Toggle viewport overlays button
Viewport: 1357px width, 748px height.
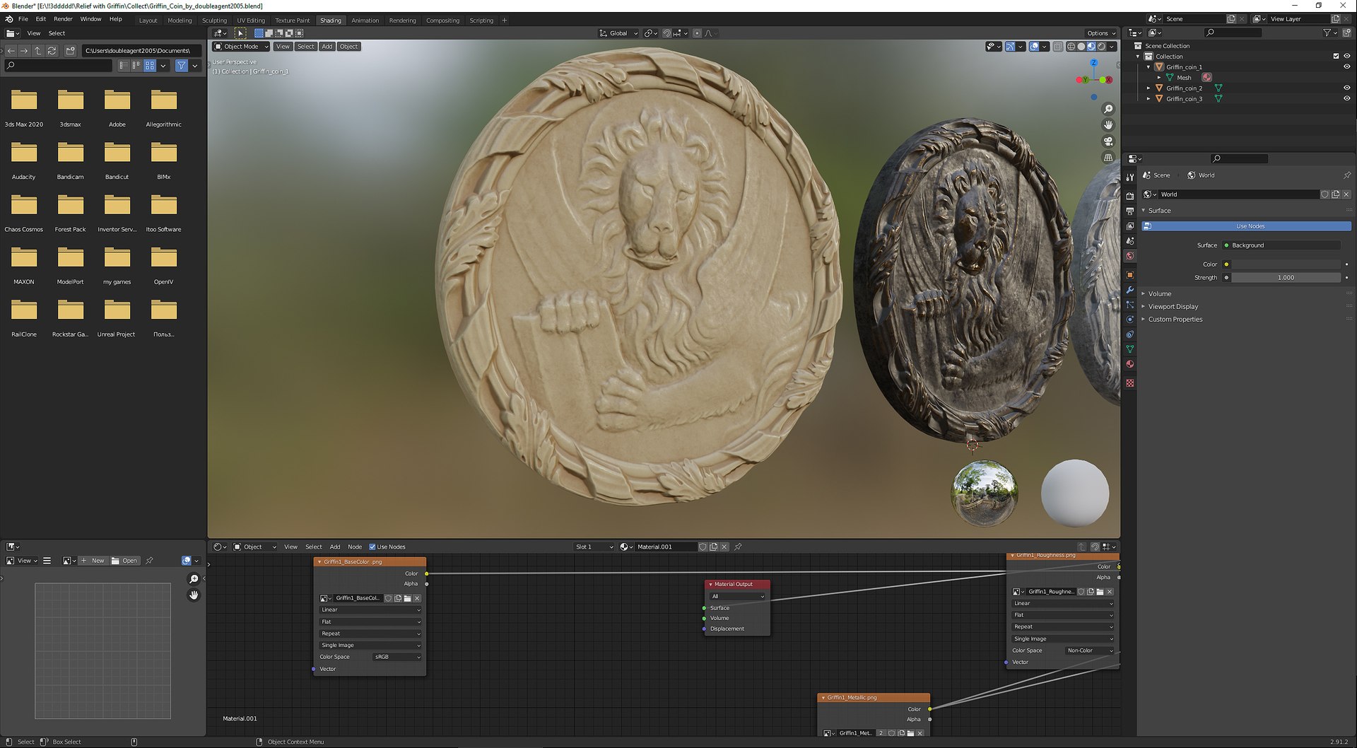1035,47
